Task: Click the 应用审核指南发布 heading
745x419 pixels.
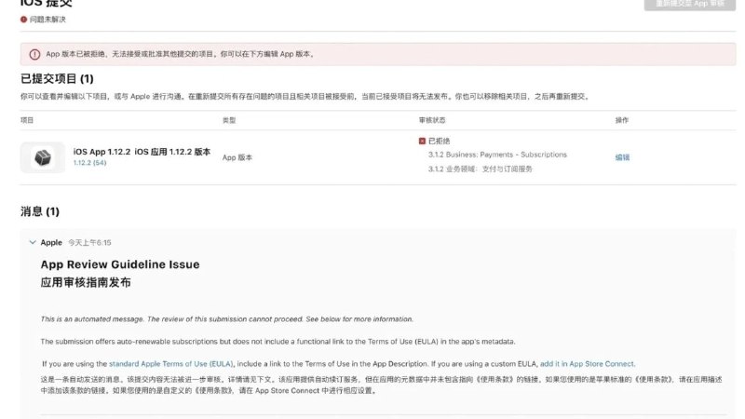Action: click(86, 283)
